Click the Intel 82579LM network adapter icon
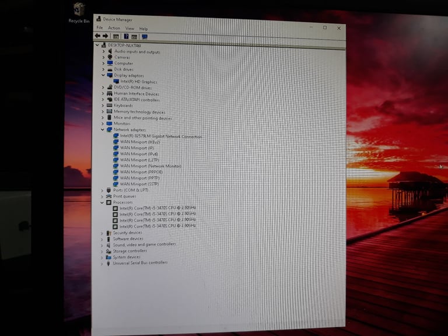Image resolution: width=448 pixels, height=336 pixels. pyautogui.click(x=116, y=136)
